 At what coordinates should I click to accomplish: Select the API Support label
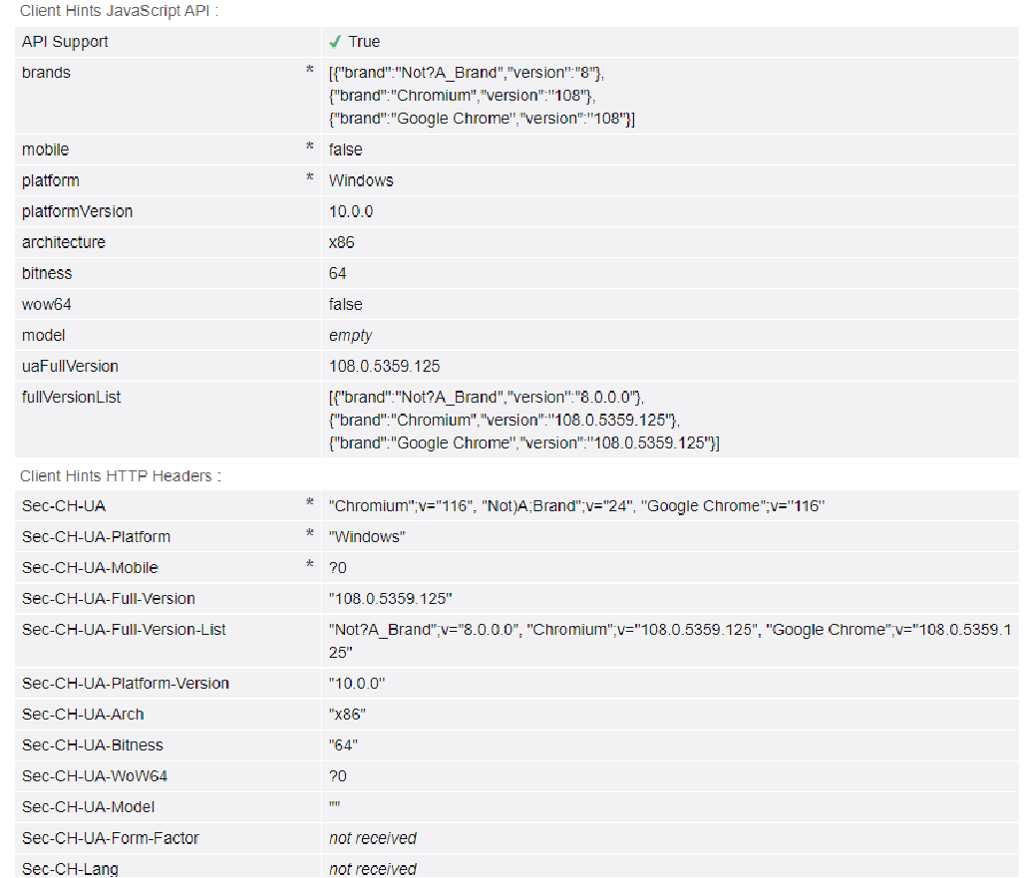click(65, 42)
